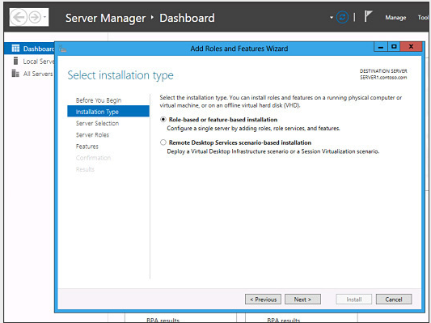431x323 pixels.
Task: Click the Cancel button
Action: point(394,300)
